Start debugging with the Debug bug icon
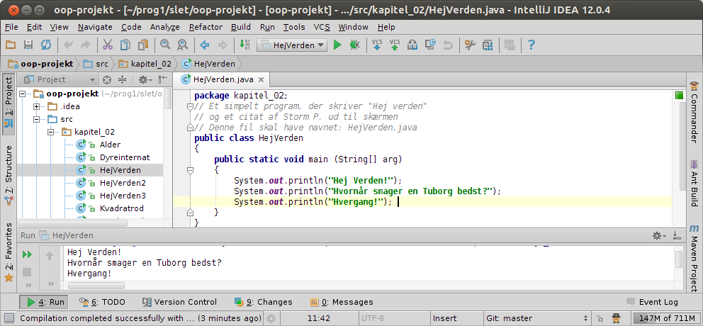This screenshot has width=703, height=326. (354, 45)
